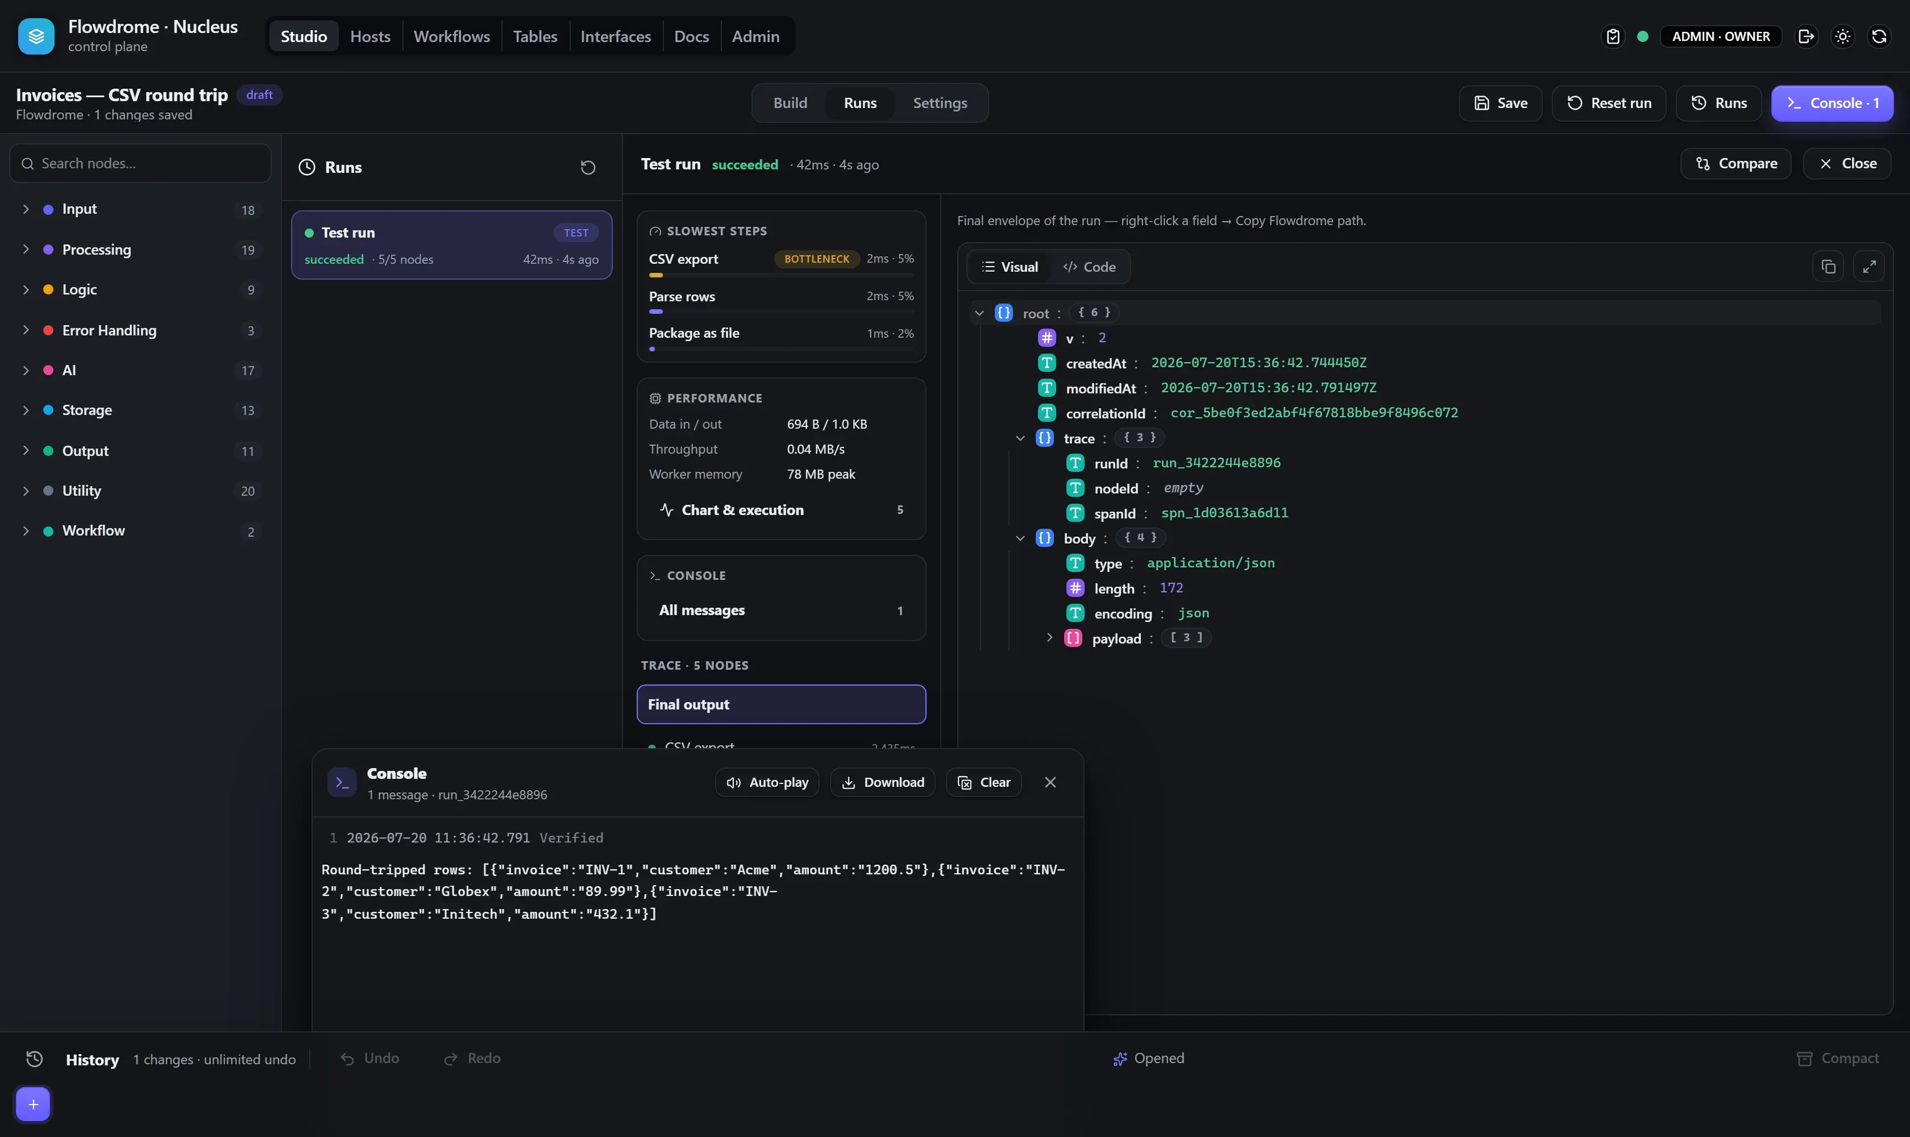Click the number icon beside v
1910x1137 pixels.
pos(1047,338)
